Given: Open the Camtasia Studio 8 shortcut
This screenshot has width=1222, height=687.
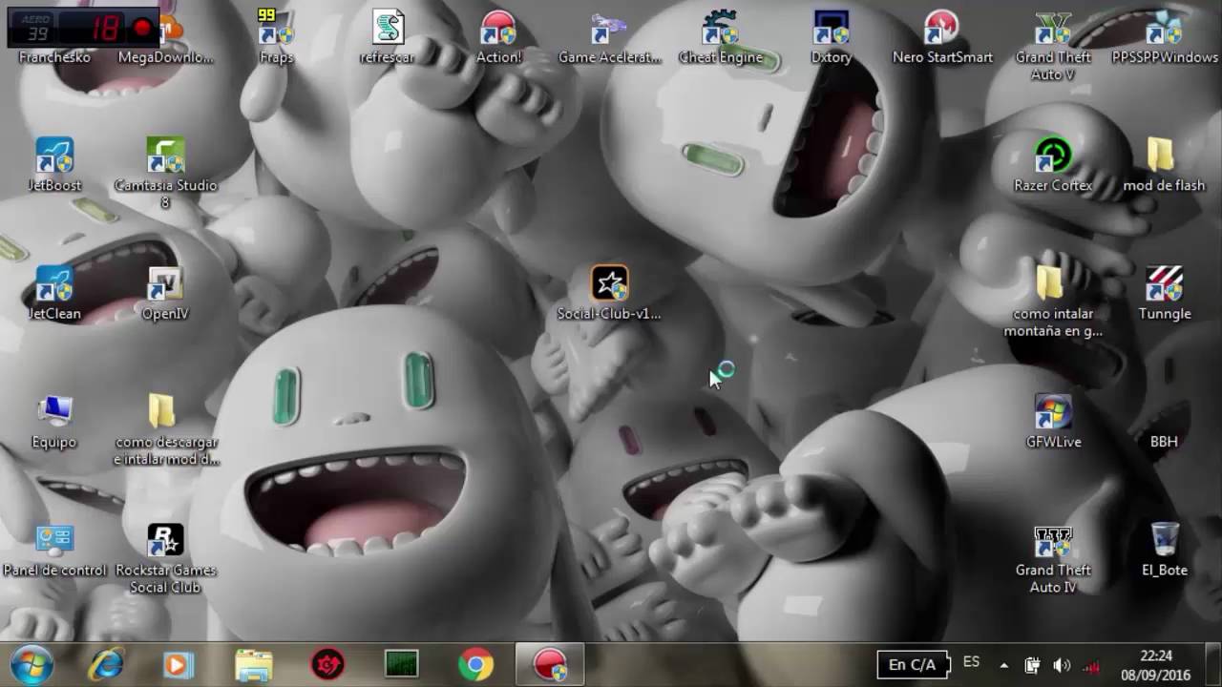Looking at the screenshot, I should click(165, 173).
